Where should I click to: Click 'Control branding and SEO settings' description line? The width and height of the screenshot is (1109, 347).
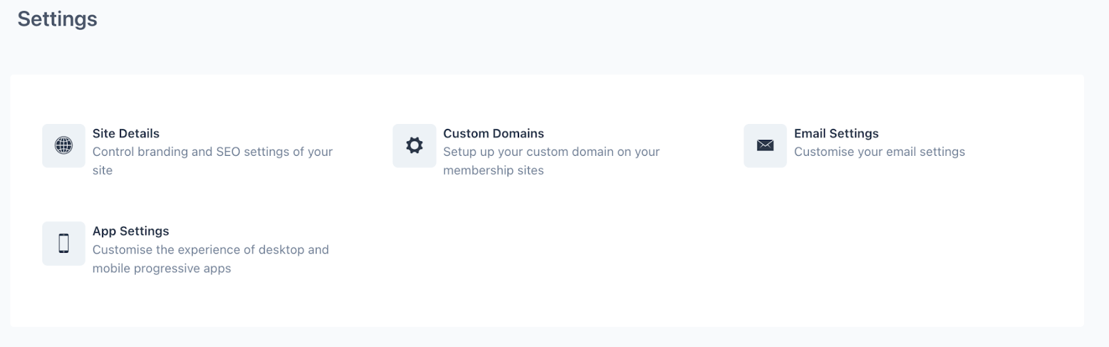[x=212, y=152]
